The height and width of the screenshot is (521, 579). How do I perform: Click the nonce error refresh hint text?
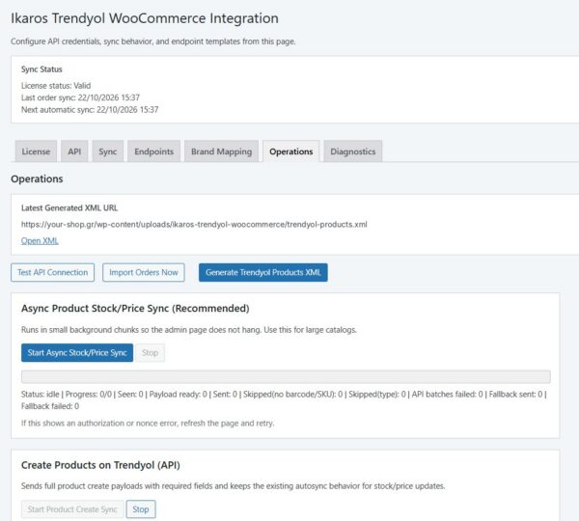tap(148, 424)
